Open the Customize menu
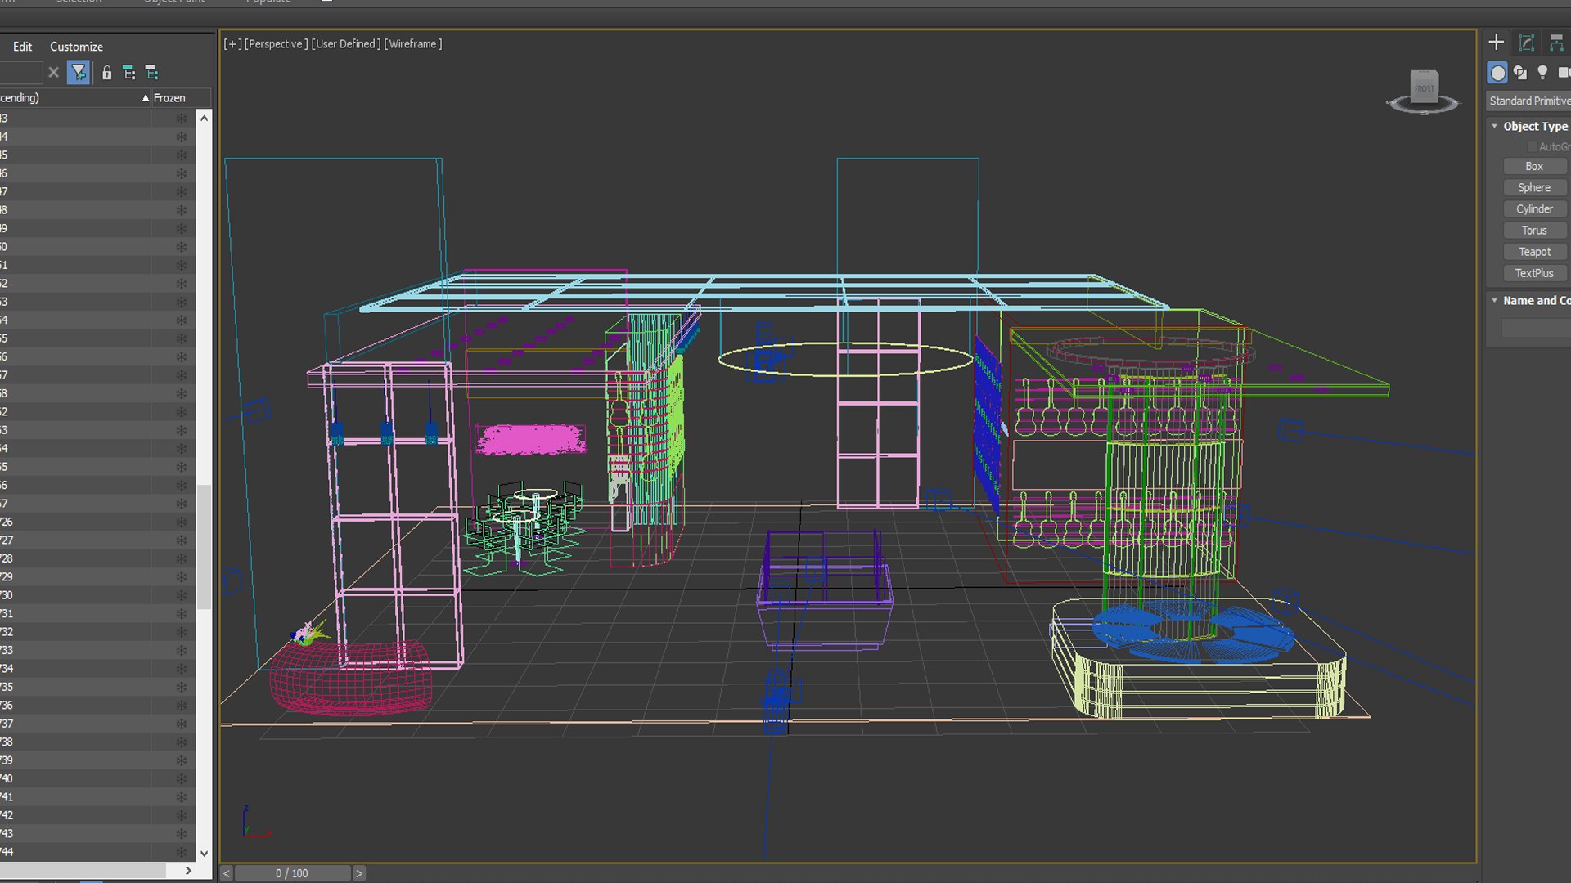Viewport: 1571px width, 883px height. click(76, 47)
